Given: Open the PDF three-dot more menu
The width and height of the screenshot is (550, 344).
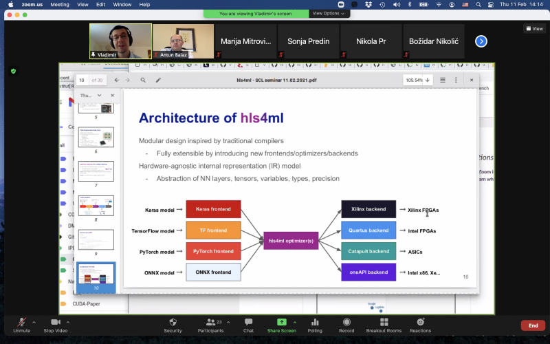Looking at the screenshot, I should pos(456,80).
